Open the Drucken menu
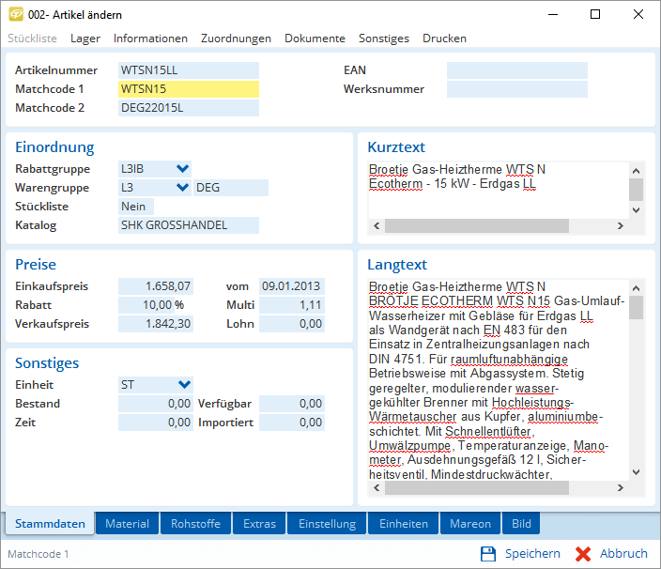This screenshot has height=569, width=661. click(x=445, y=38)
